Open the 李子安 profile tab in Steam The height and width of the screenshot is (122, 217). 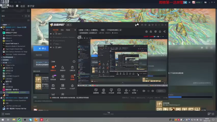(31, 6)
